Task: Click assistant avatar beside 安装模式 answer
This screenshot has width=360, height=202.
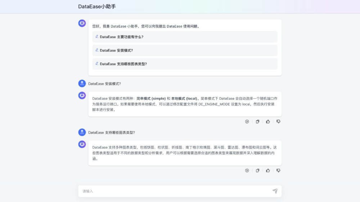Action: point(82,95)
